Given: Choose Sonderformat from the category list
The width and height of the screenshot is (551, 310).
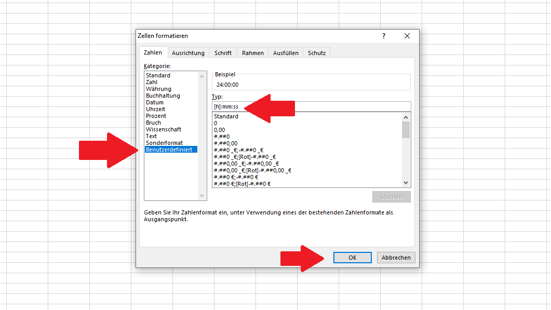Looking at the screenshot, I should pos(164,143).
